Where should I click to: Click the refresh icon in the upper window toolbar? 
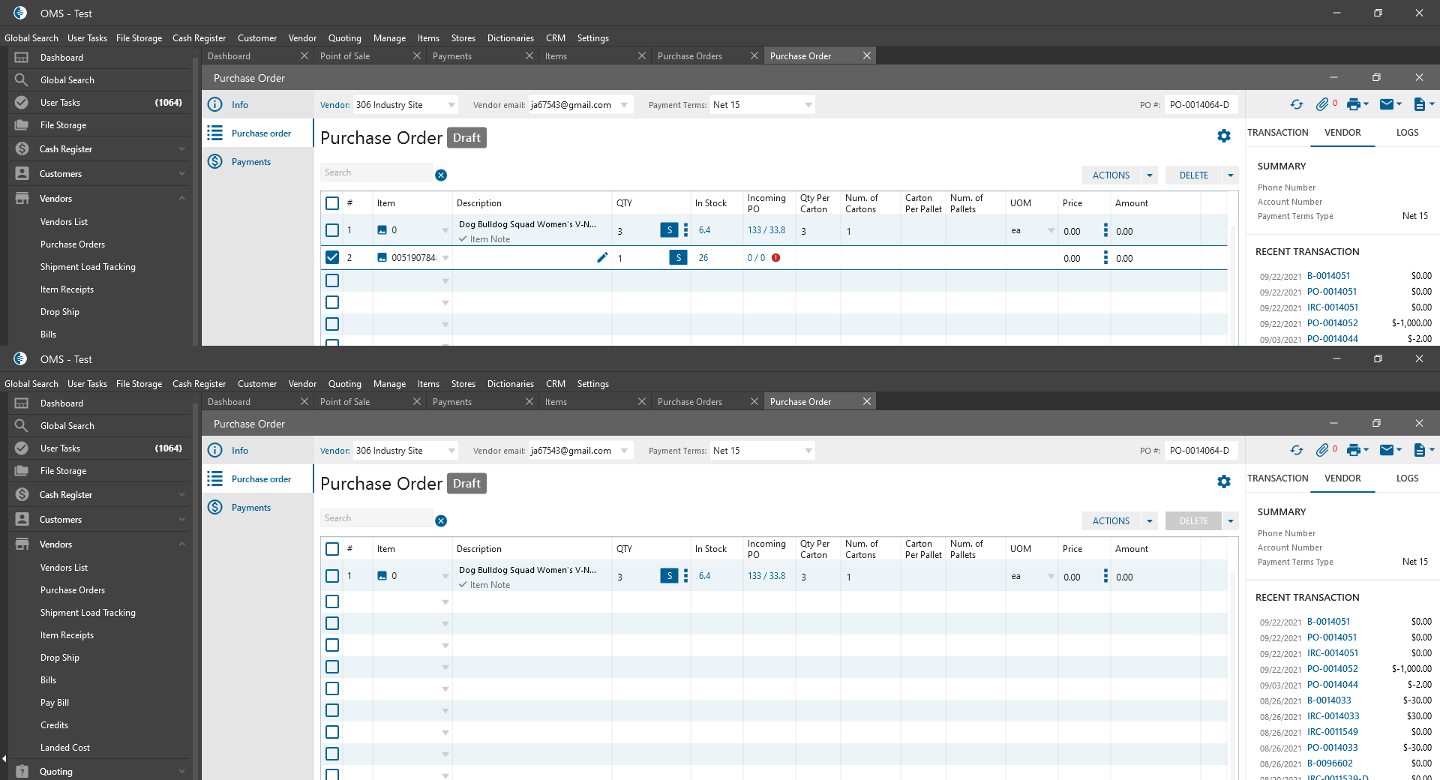[1297, 105]
